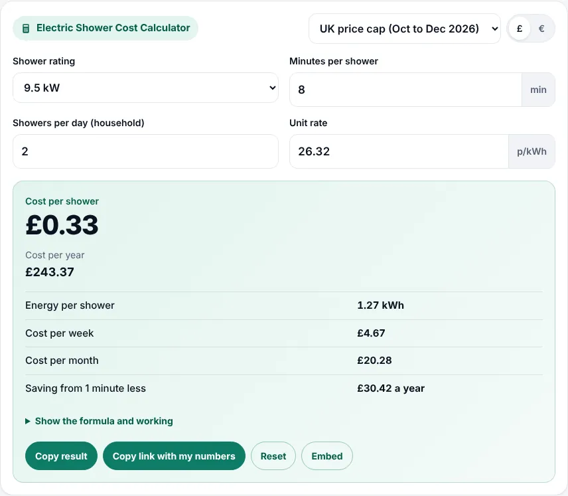
Task: Click Copy link with my numbers
Action: point(174,455)
